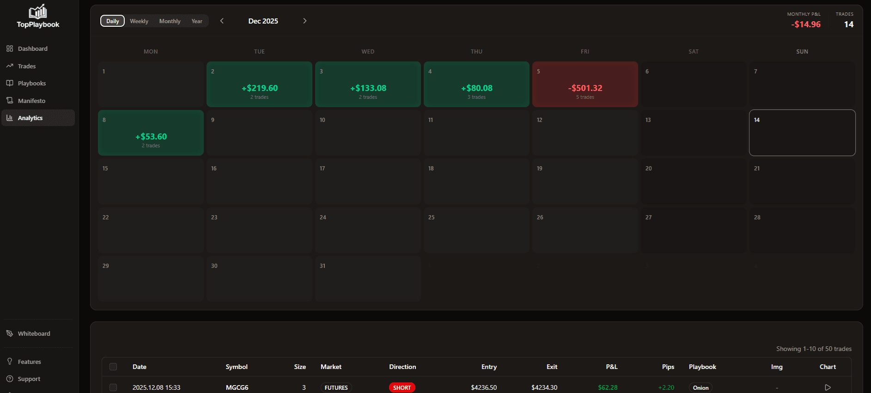Sort trades by Symbol column
Screen dimensions: 871x393
(237, 367)
